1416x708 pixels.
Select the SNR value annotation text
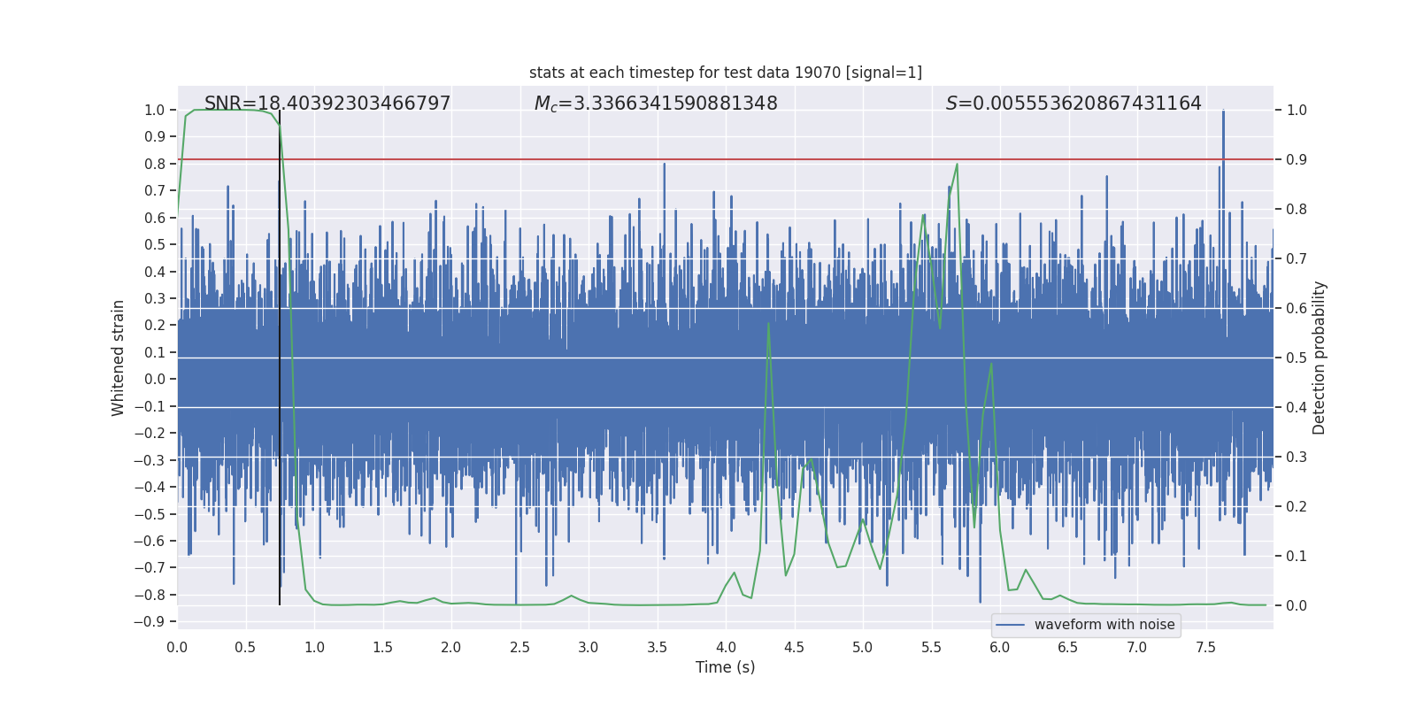click(327, 104)
